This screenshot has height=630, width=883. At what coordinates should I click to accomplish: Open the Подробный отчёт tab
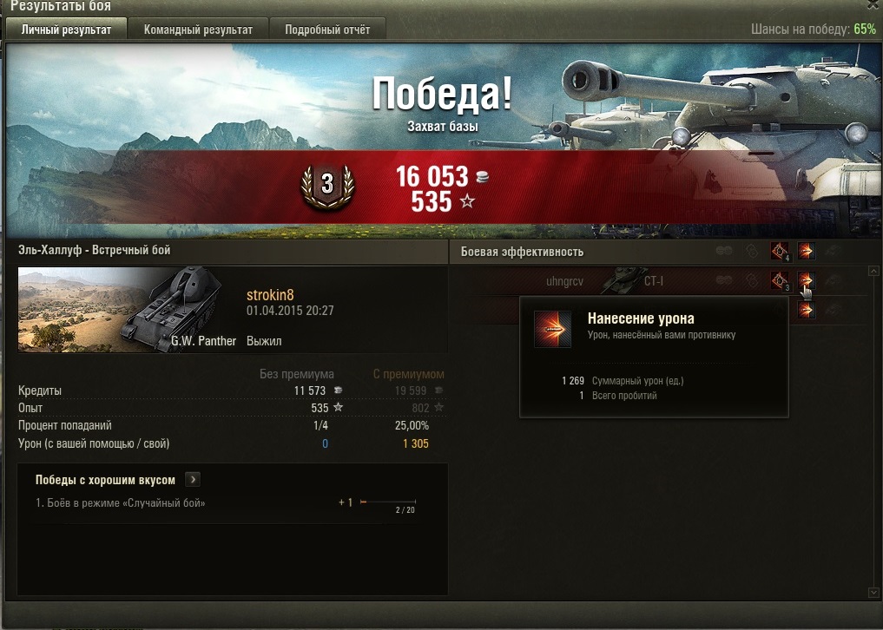pos(327,30)
